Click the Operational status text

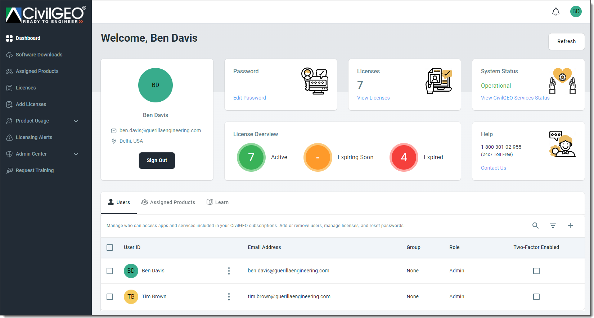(x=496, y=86)
